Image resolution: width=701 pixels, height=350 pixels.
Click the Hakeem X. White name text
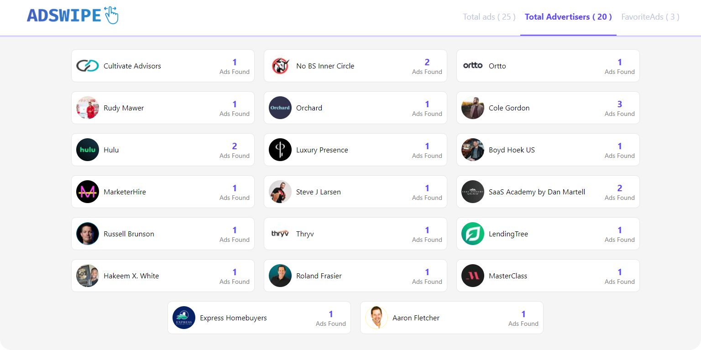click(x=131, y=276)
